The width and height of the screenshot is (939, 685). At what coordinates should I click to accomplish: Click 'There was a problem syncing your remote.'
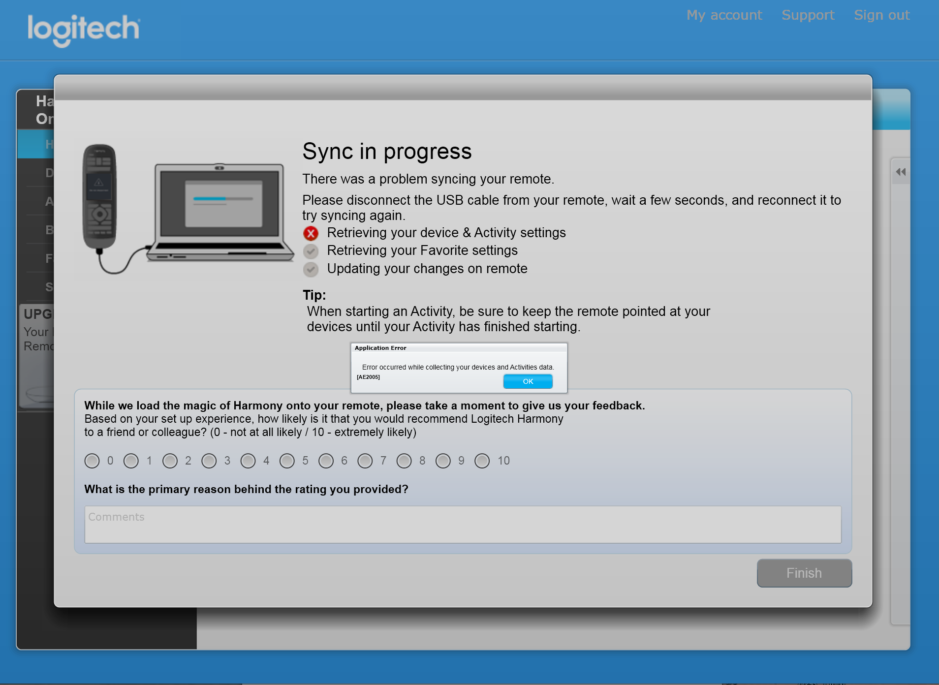pos(428,179)
